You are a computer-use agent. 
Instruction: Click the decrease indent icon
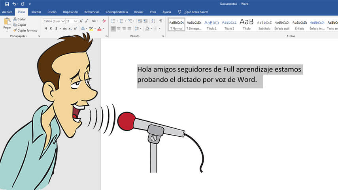click(140, 21)
